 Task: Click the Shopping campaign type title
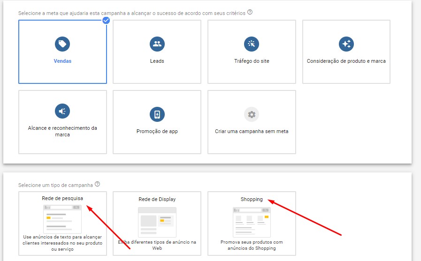[252, 199]
